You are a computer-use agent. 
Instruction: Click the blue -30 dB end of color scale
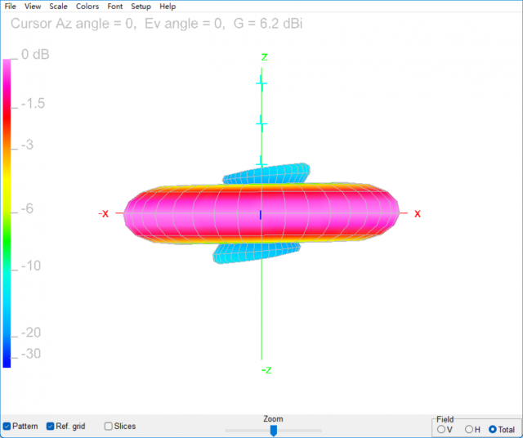tap(7, 358)
